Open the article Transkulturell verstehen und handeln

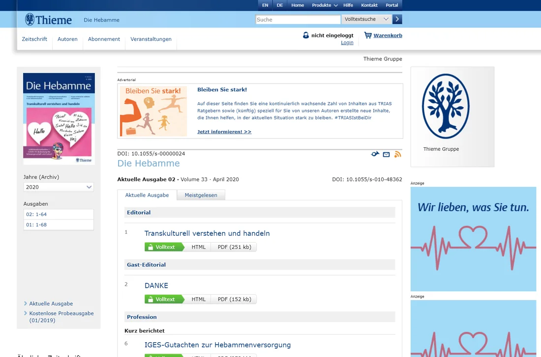(x=207, y=233)
